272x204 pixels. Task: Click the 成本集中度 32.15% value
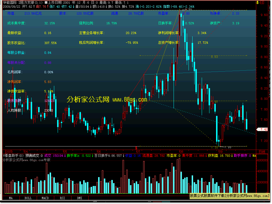(x=49, y=23)
